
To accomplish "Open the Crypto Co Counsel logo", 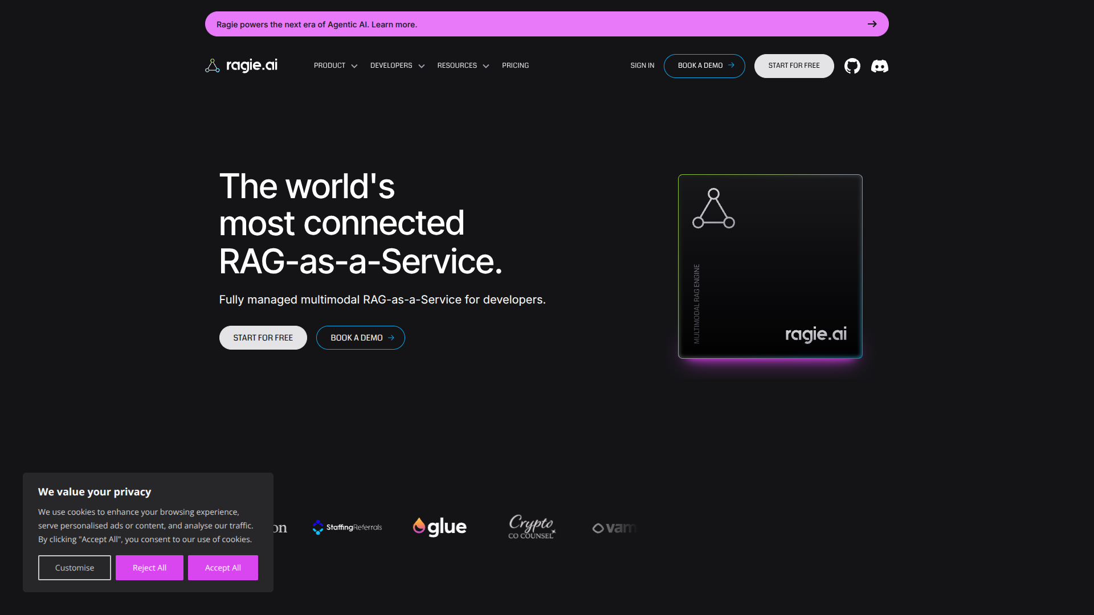I will pos(530,527).
